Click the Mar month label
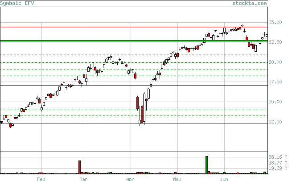 point(83,179)
